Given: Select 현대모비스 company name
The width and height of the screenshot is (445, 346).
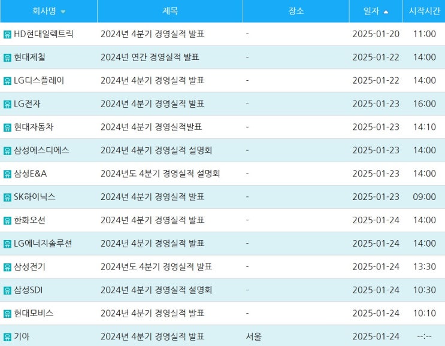Looking at the screenshot, I should (34, 313).
